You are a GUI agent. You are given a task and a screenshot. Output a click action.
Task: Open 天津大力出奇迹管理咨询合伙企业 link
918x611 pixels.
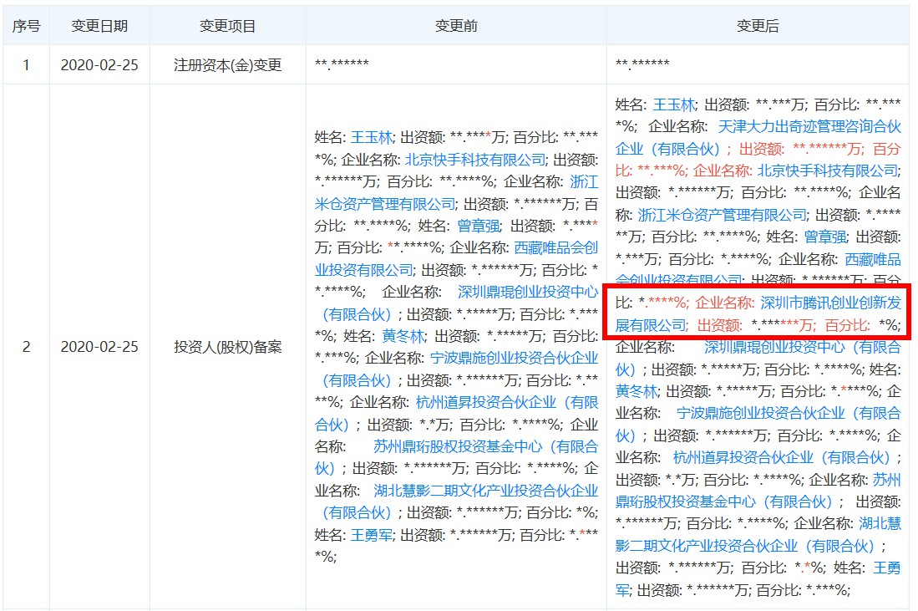tap(758, 138)
